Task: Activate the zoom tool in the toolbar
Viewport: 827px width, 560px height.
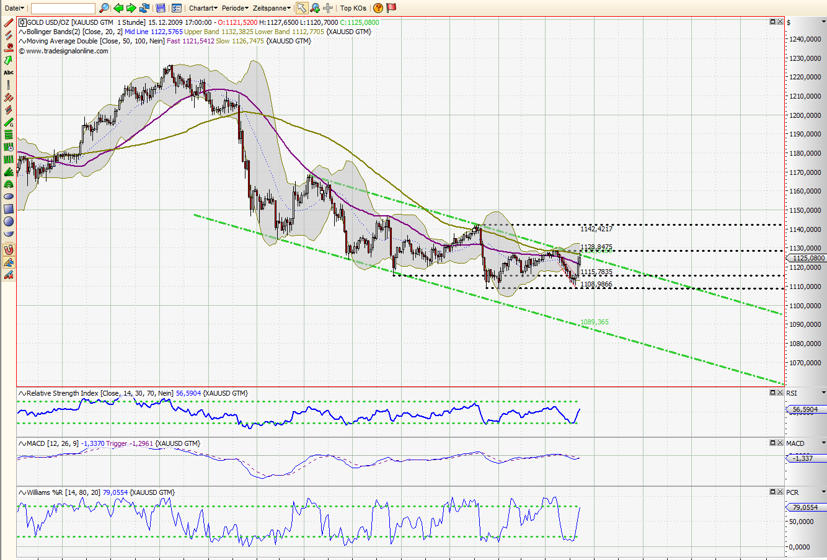Action: [x=315, y=8]
